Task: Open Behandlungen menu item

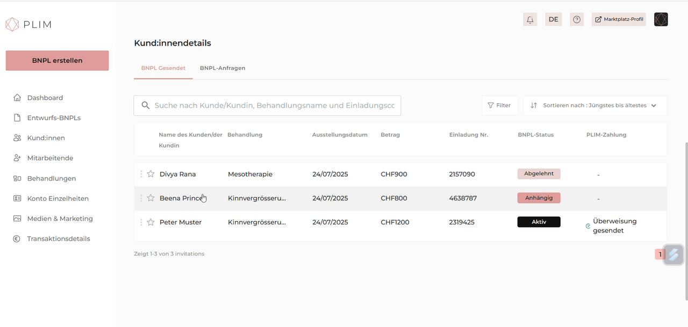Action: (x=52, y=178)
